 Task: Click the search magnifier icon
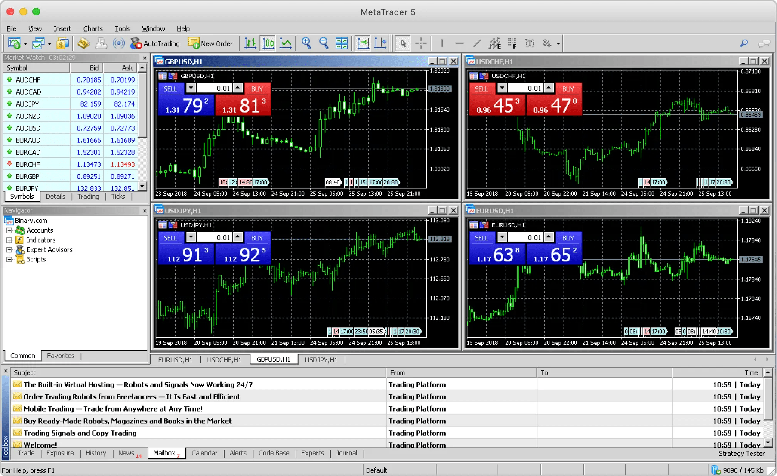(x=744, y=43)
